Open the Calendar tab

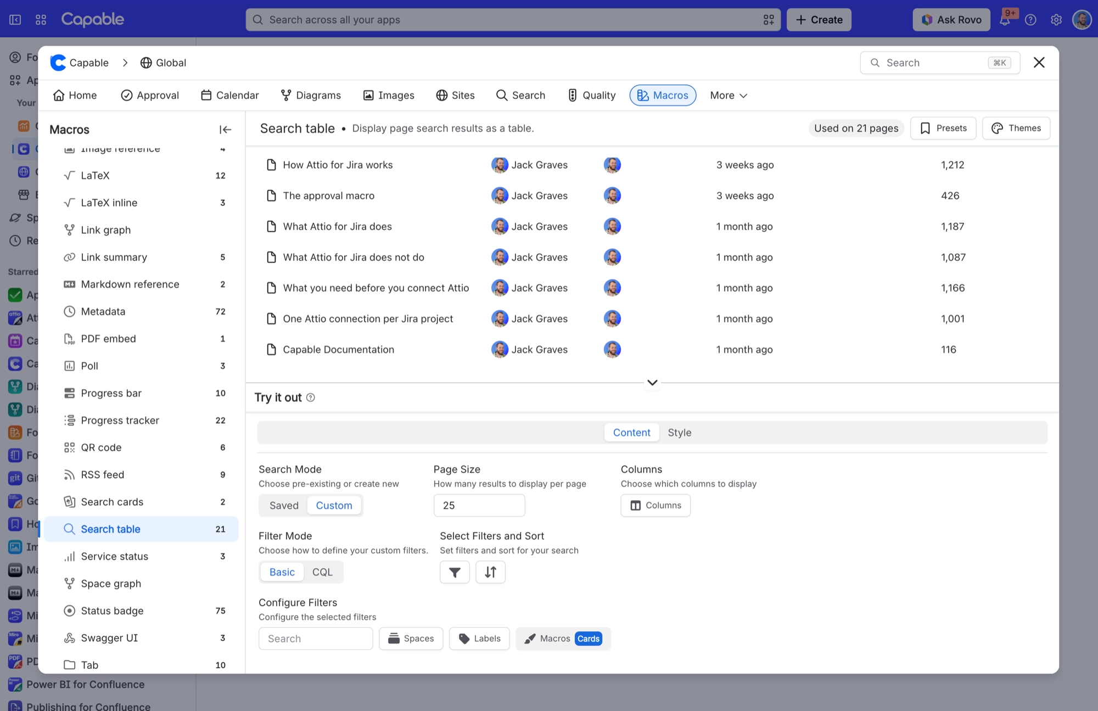(229, 96)
